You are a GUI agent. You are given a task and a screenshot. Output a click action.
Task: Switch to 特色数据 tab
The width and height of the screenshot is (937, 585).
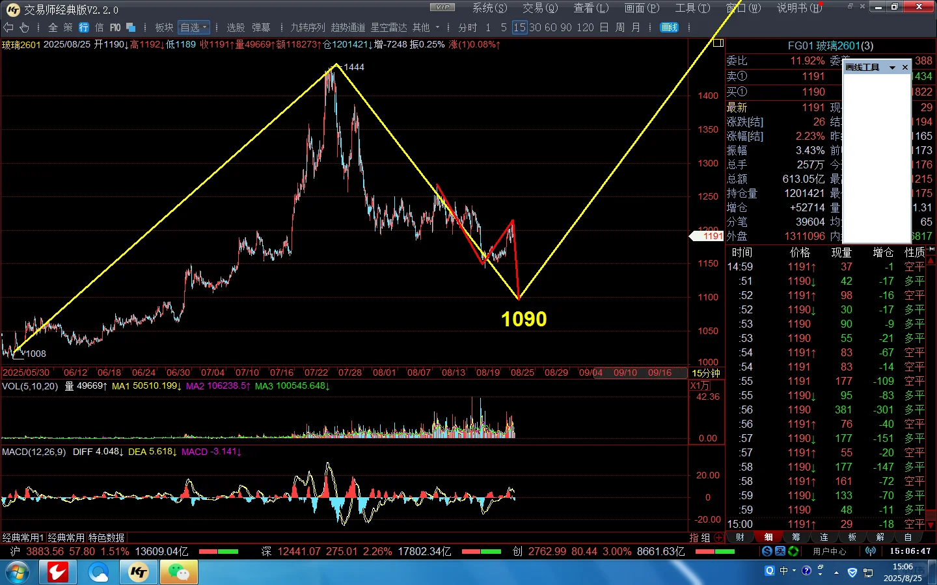coord(106,538)
